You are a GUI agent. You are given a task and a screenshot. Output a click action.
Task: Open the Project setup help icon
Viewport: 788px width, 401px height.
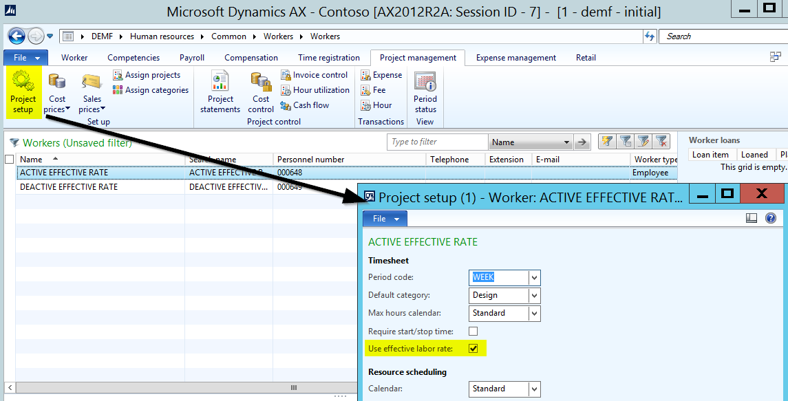[771, 218]
